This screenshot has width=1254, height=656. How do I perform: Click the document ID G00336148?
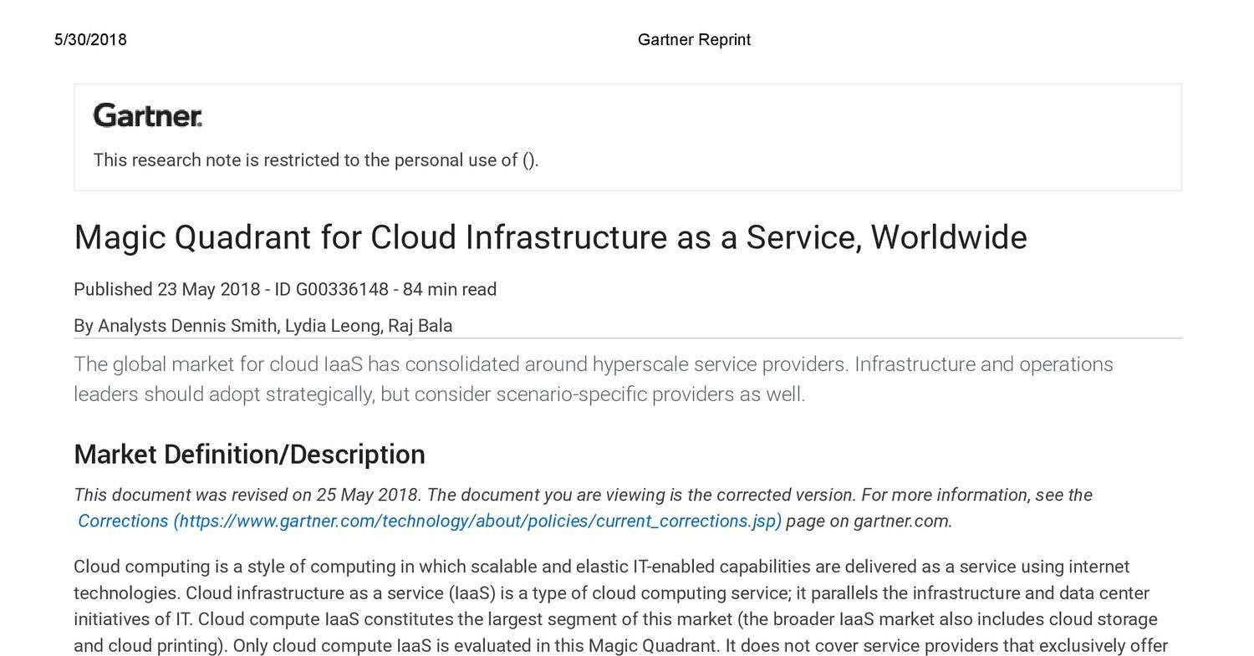[x=341, y=290]
